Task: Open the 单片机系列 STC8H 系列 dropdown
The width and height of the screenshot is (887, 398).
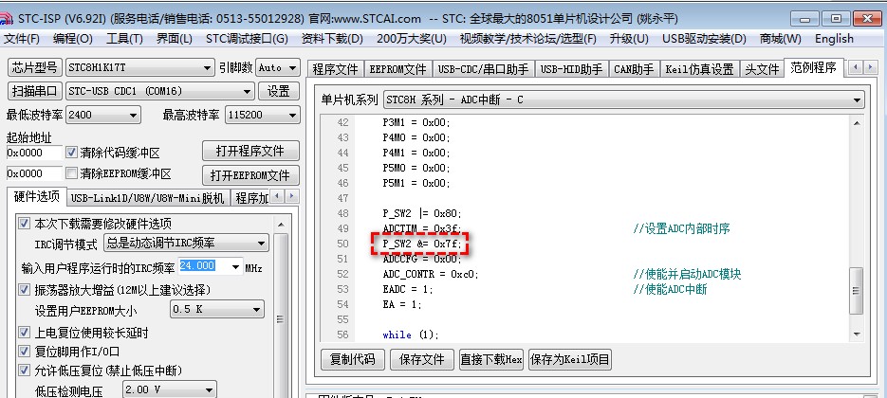Action: coord(624,99)
